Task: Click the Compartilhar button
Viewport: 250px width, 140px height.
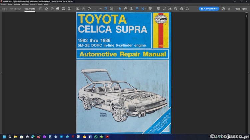Action: (x=209, y=9)
